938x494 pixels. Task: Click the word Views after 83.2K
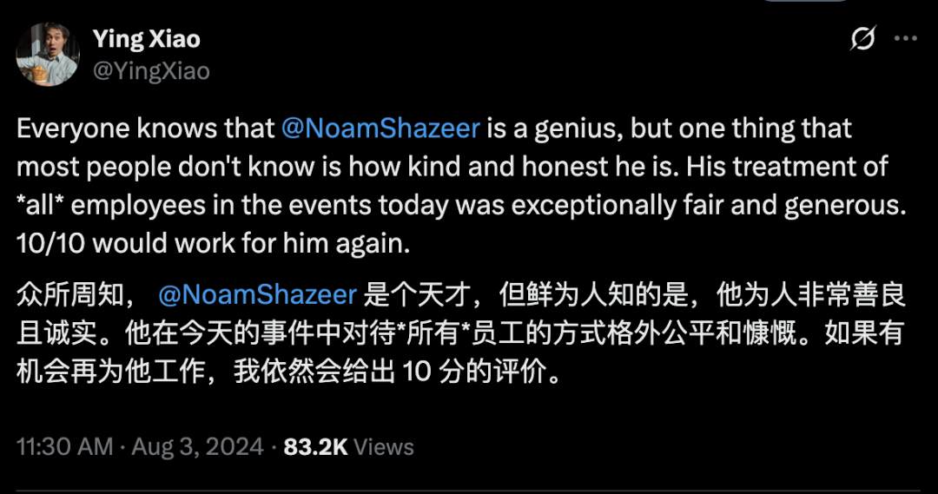(384, 446)
